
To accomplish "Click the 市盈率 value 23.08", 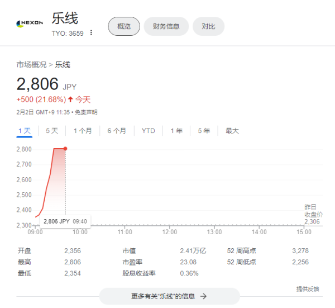I will click(188, 262).
